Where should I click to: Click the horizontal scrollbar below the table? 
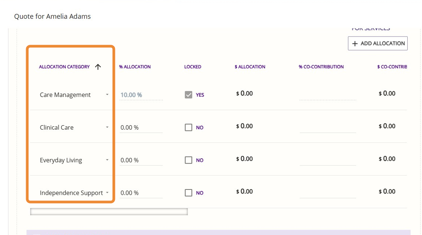[x=109, y=212]
